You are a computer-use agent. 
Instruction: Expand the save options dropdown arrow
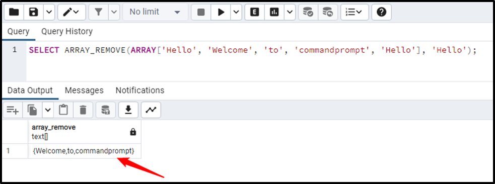click(49, 12)
